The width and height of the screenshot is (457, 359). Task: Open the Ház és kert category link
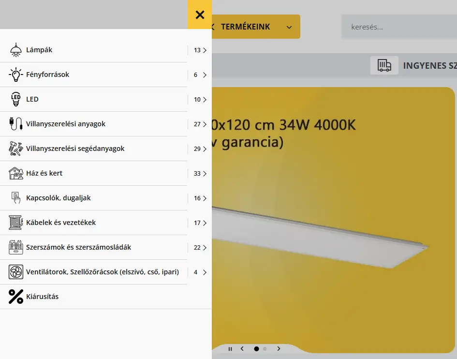tap(44, 173)
